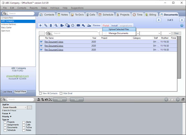Click the blue help question mark icon

click(x=182, y=25)
